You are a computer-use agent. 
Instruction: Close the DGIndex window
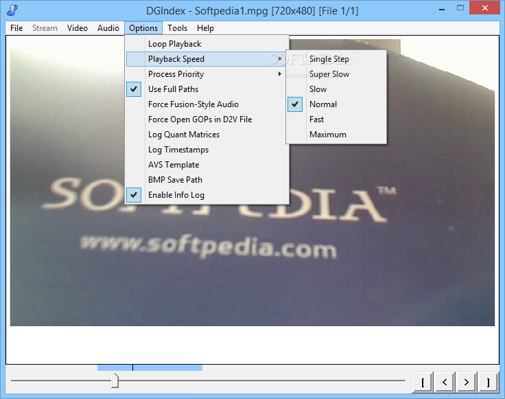coord(484,8)
